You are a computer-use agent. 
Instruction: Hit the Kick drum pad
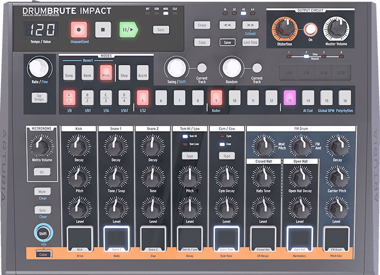point(79,237)
